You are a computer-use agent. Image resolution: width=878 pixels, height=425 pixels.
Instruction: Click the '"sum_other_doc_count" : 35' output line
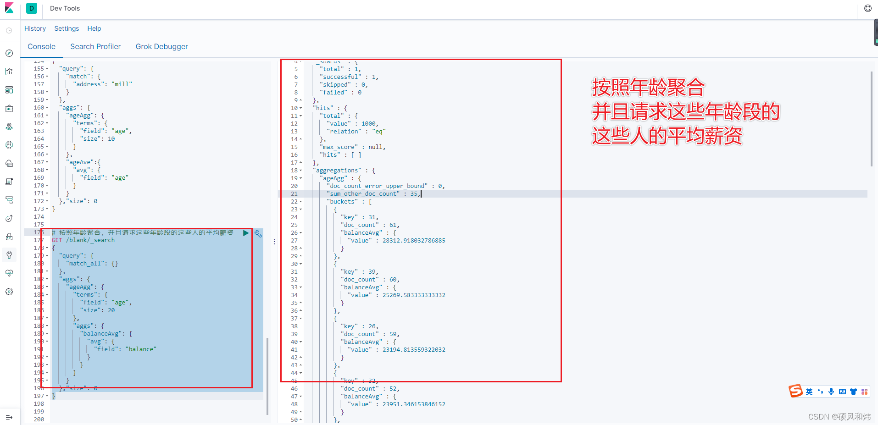pyautogui.click(x=373, y=194)
